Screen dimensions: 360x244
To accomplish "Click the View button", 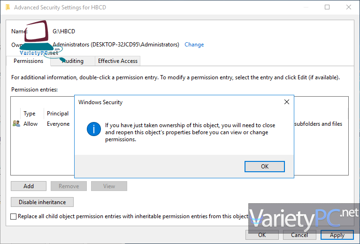I will [x=109, y=186].
